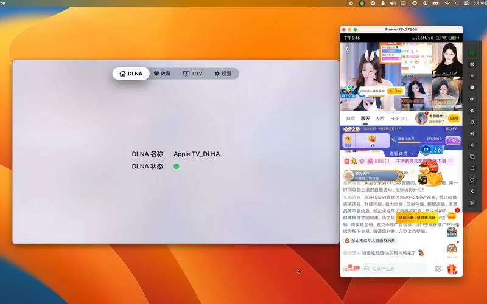
Task: Click the 禁止未成年人直播及消费 notice
Action: click(370, 240)
